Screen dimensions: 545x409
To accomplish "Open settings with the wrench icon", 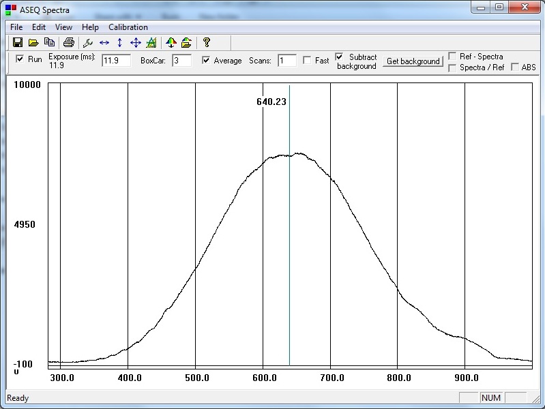I will (x=88, y=42).
